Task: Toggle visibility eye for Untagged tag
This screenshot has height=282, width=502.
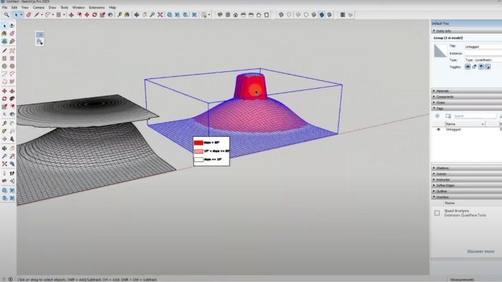Action: click(x=438, y=130)
